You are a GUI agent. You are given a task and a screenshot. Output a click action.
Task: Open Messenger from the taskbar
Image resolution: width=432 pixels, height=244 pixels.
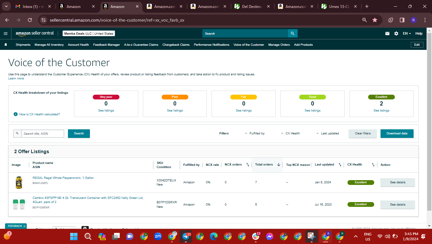270,236
